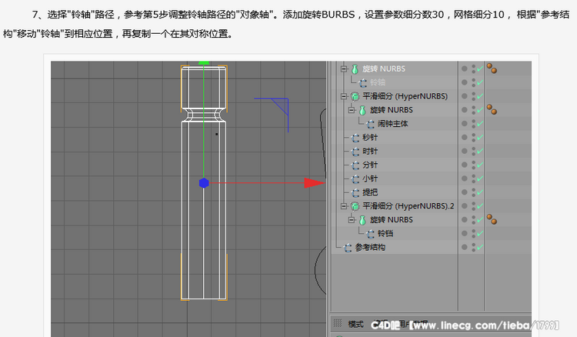Click the spline icon beside 铃轴

(x=363, y=83)
